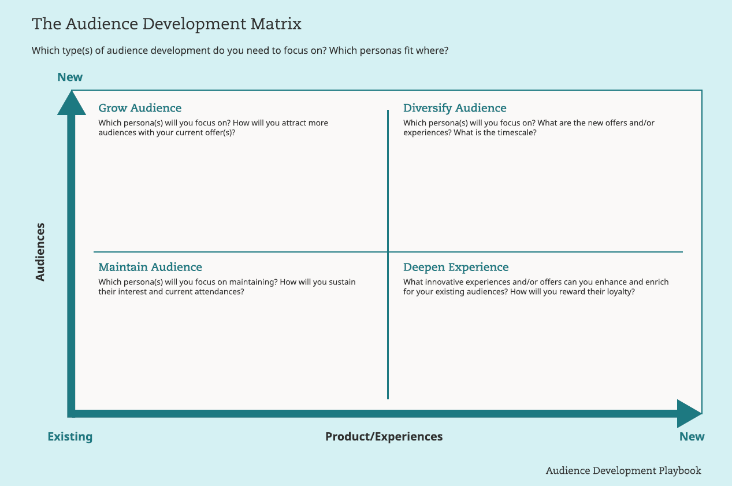Click the upward arrowhead on the Audiences axis
732x486 pixels.
pos(72,103)
